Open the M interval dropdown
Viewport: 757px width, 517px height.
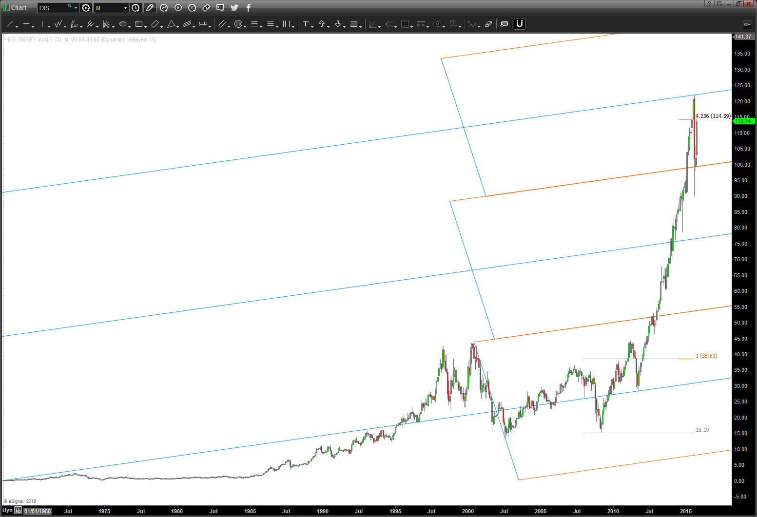coord(125,8)
